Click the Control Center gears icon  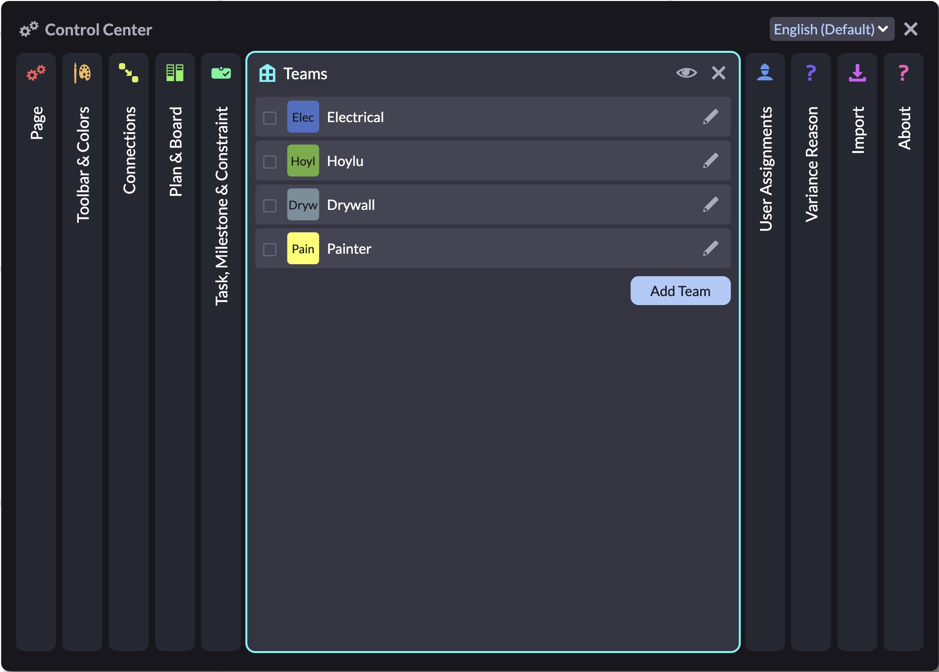29,29
